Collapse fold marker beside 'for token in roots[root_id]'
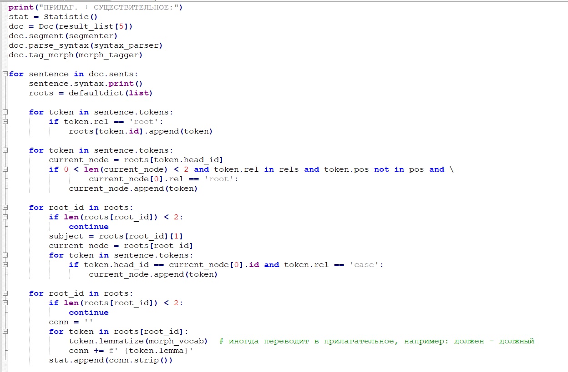 [x=5, y=332]
